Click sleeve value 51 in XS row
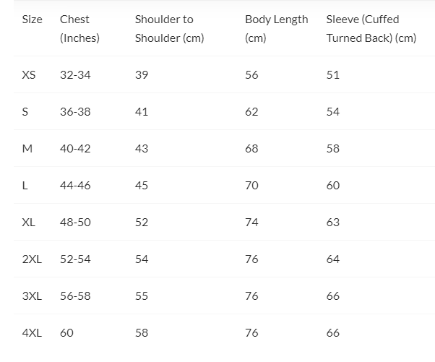Viewport: 435px width, 362px height. pos(332,75)
